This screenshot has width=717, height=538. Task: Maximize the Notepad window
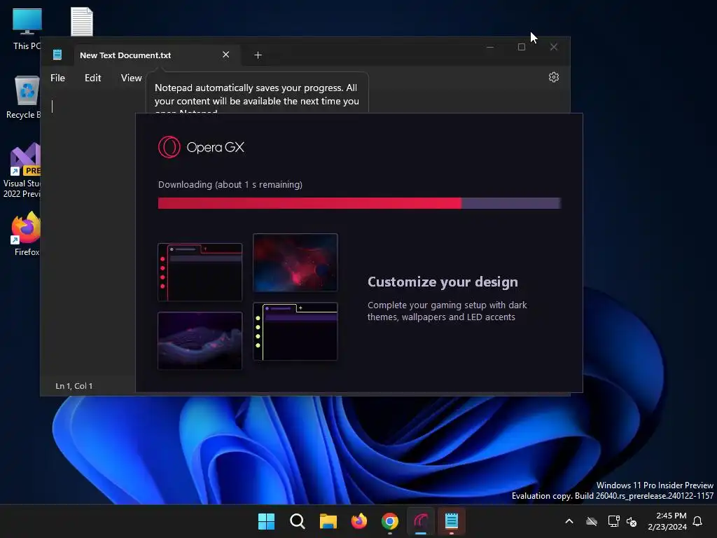[521, 47]
